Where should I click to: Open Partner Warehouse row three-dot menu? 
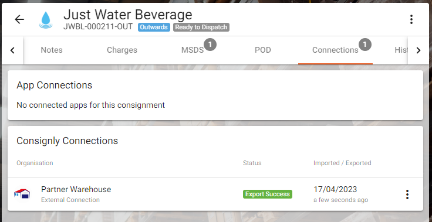pos(407,194)
